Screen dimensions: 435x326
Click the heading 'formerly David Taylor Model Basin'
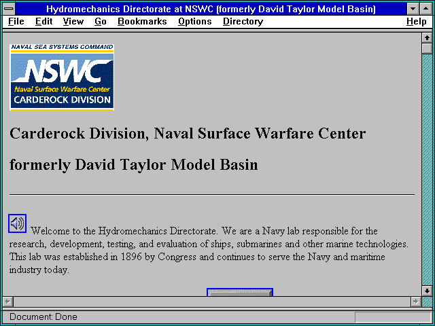coord(133,164)
